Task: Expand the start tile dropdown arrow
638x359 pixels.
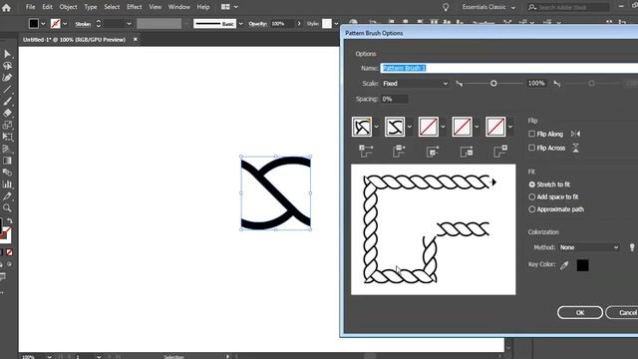Action: tap(477, 127)
